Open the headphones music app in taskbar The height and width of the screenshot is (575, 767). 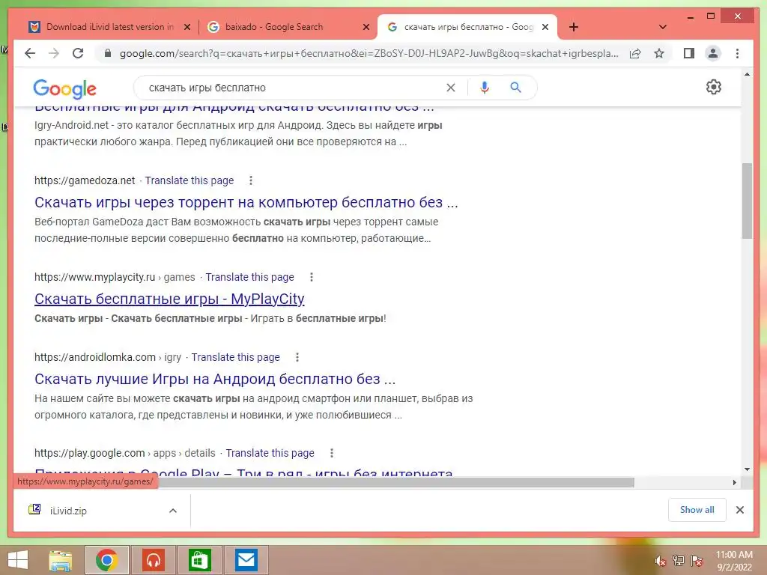[153, 560]
